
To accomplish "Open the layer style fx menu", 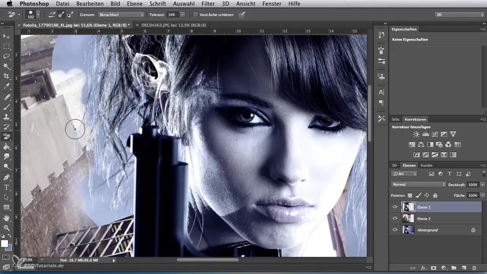I will [423, 268].
